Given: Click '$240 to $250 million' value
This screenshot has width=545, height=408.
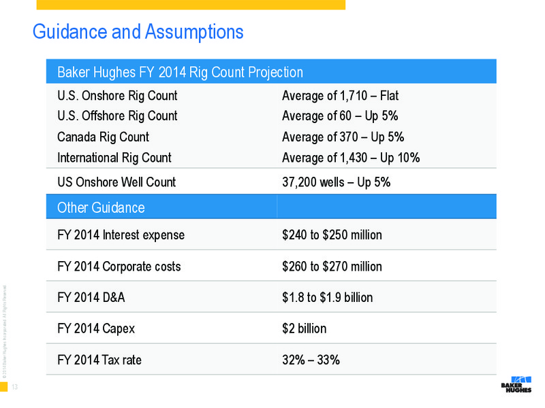Looking at the screenshot, I should tap(332, 235).
